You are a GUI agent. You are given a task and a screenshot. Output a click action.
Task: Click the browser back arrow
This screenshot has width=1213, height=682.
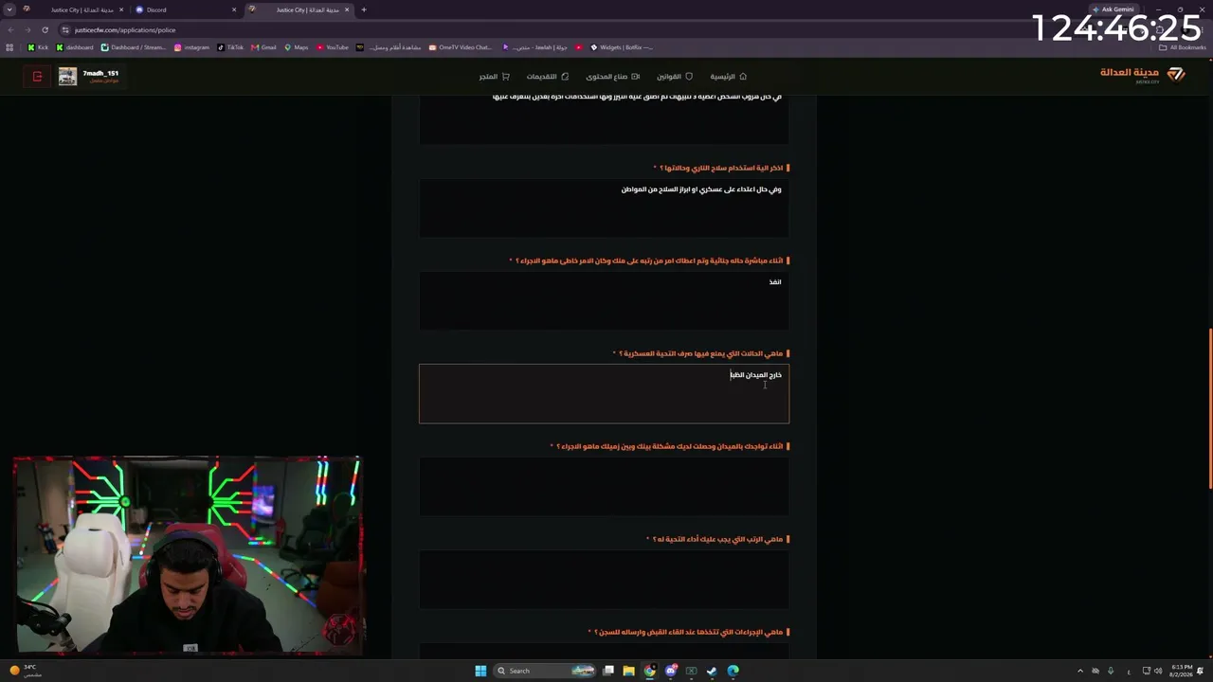pos(10,29)
